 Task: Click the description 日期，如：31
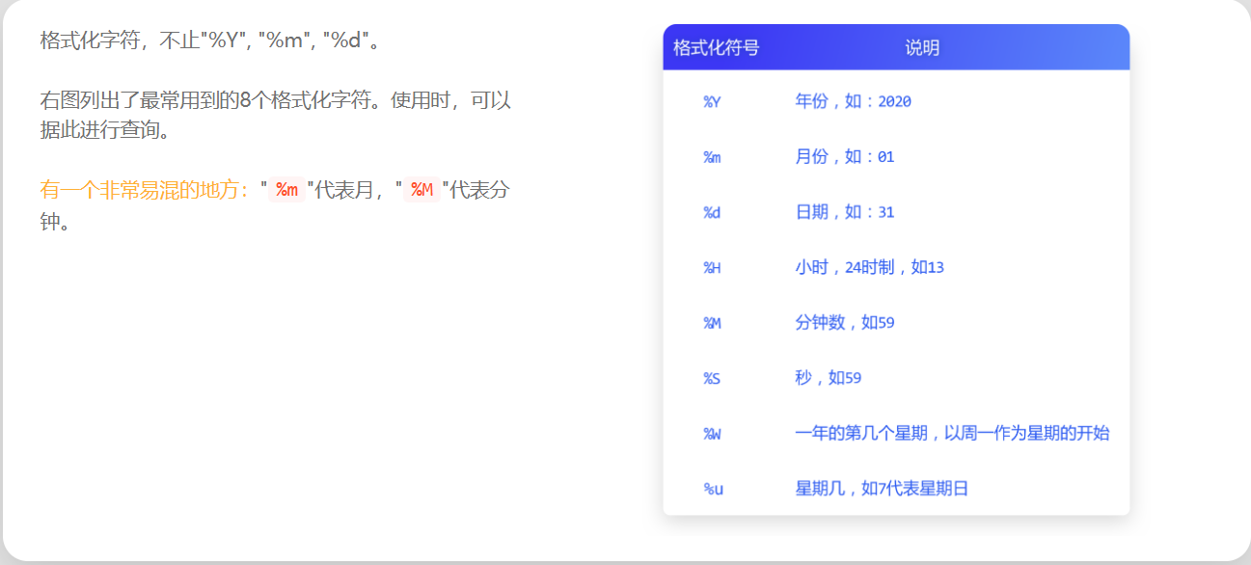[844, 212]
